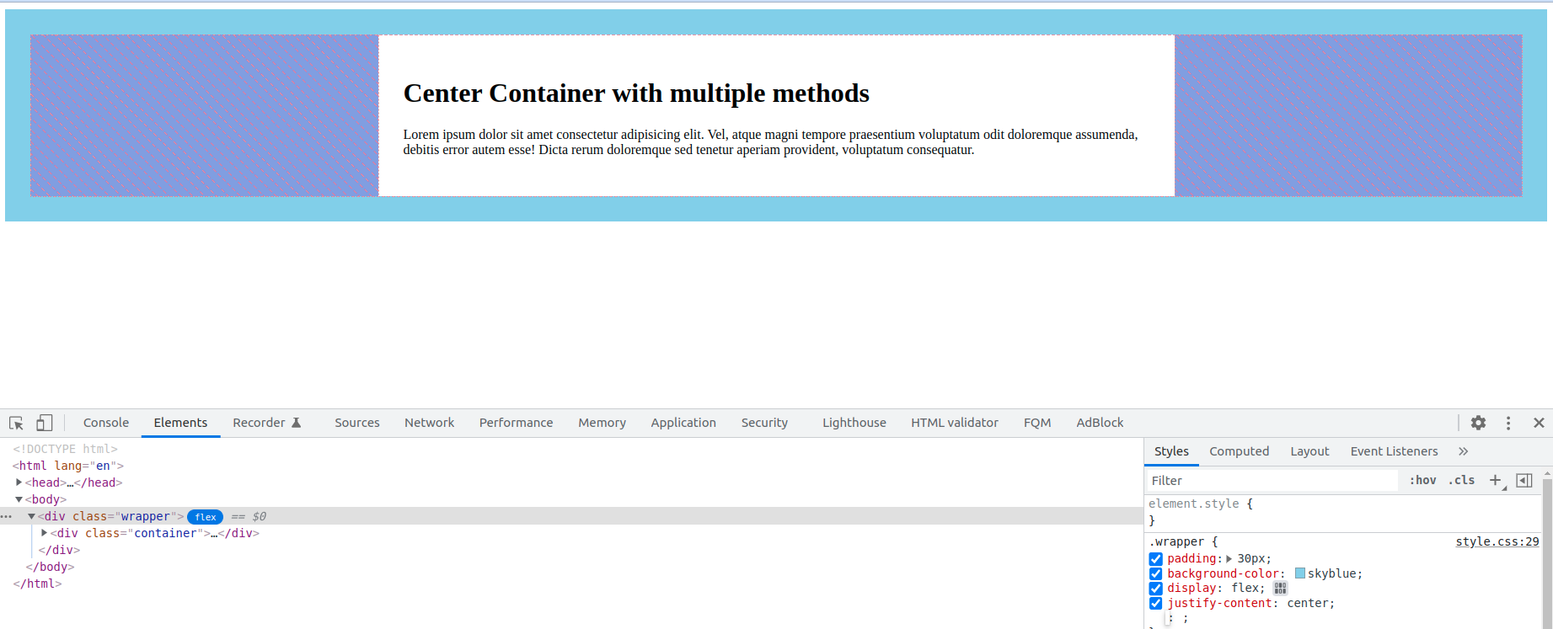
Task: Click the .wrapper selector in Styles
Action: pos(1176,541)
